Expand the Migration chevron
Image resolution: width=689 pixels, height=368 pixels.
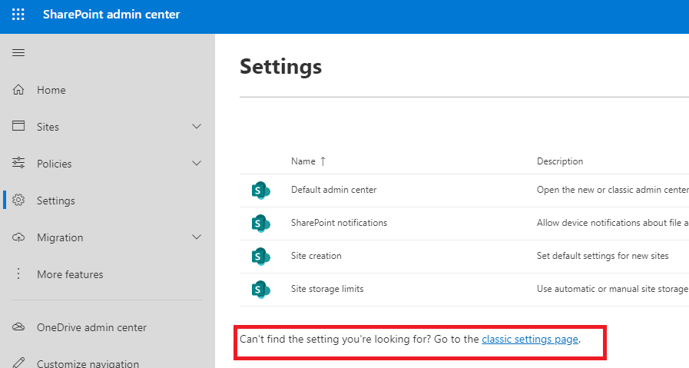click(x=197, y=237)
